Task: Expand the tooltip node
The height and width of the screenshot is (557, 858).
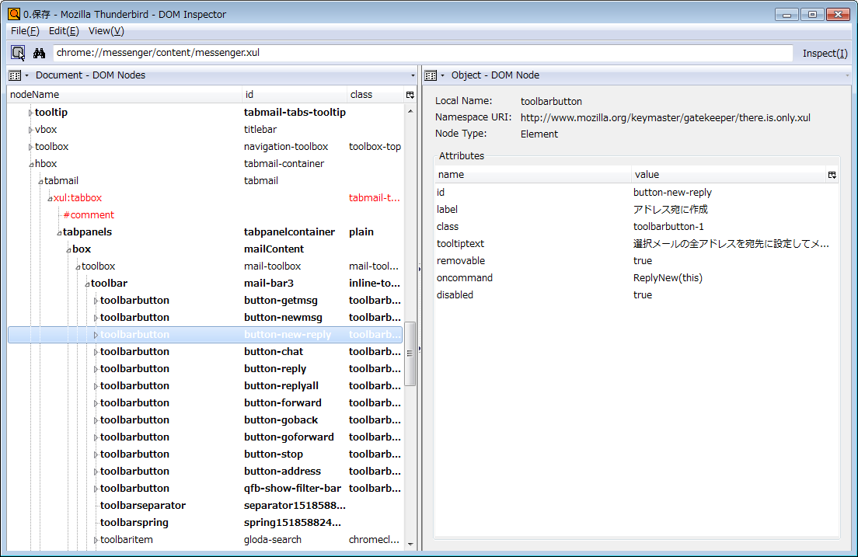Action: point(30,113)
